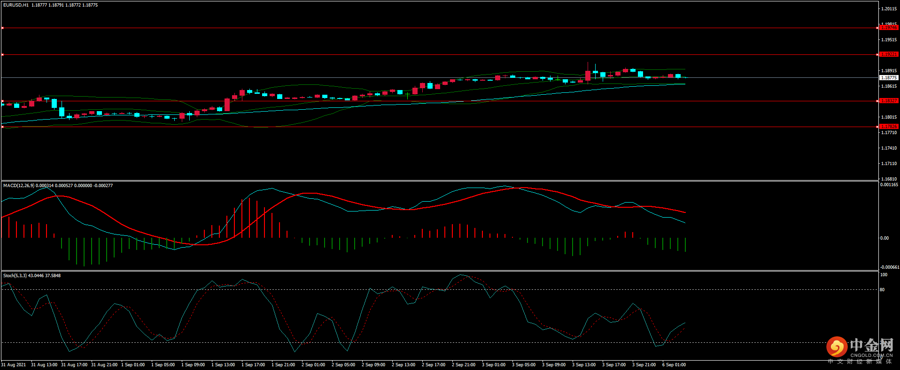Click the 3 Sep 13:00 time label
This screenshot has height=370, width=900.
point(583,365)
